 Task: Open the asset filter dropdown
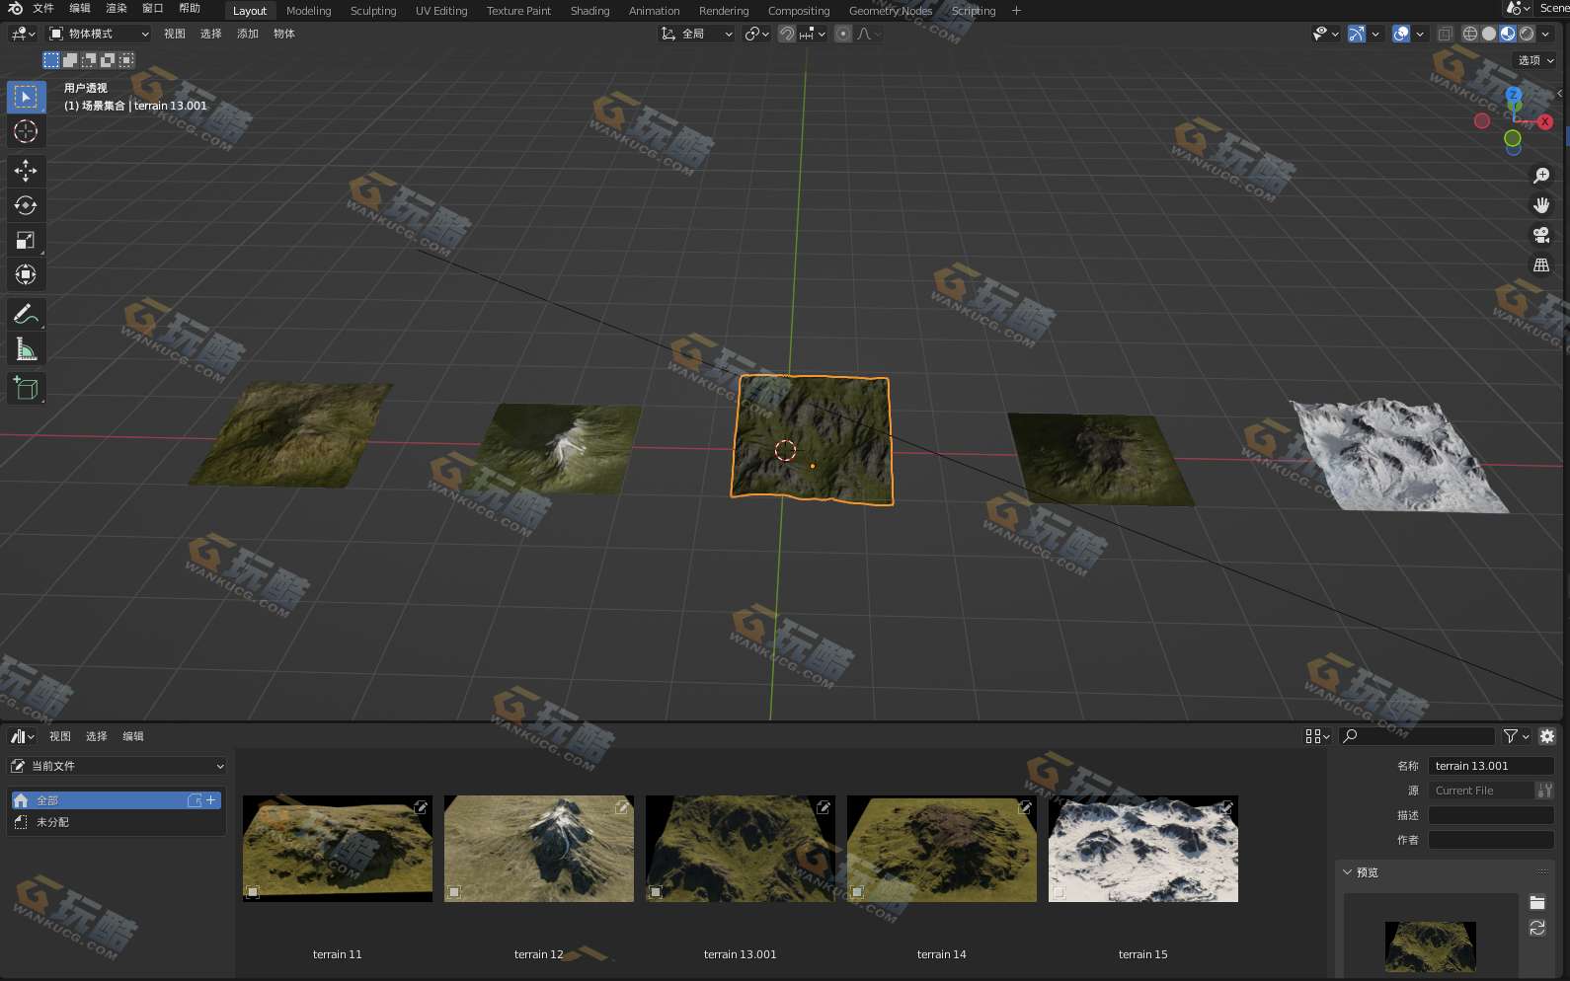tap(1516, 736)
